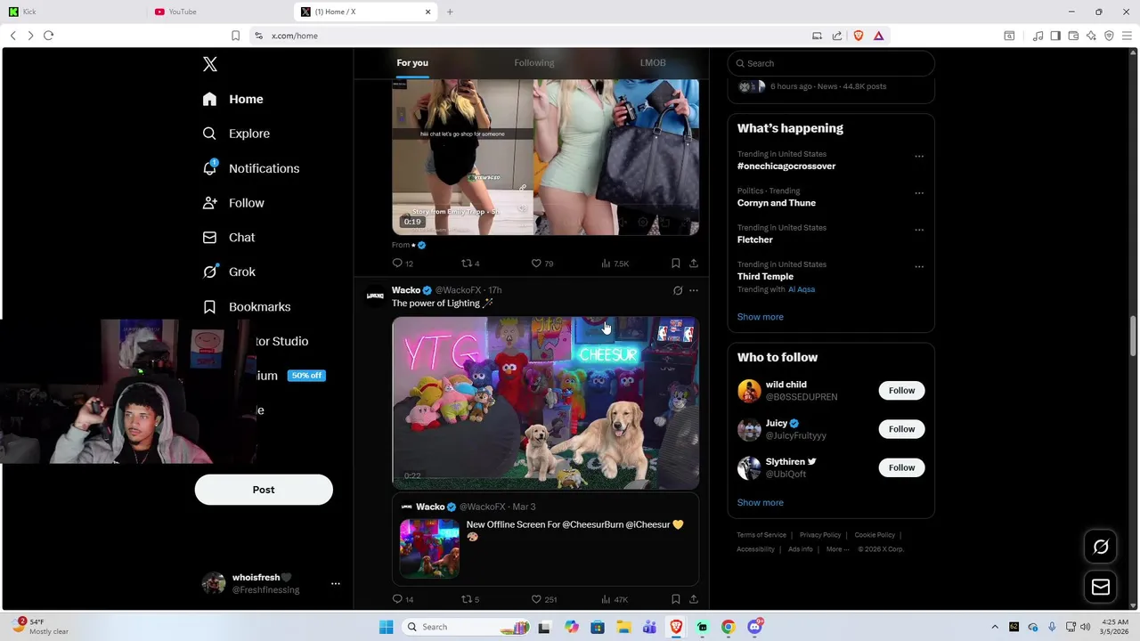Open Notifications bell in sidebar
Screen dimensions: 1140x641
pyautogui.click(x=209, y=168)
